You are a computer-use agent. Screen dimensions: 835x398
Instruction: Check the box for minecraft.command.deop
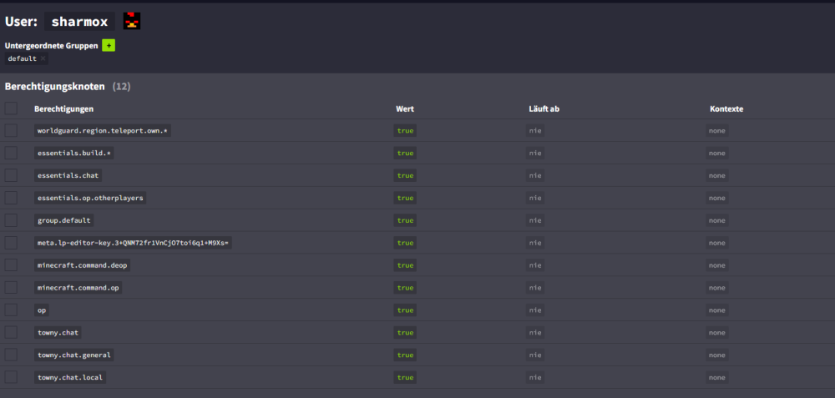11,265
